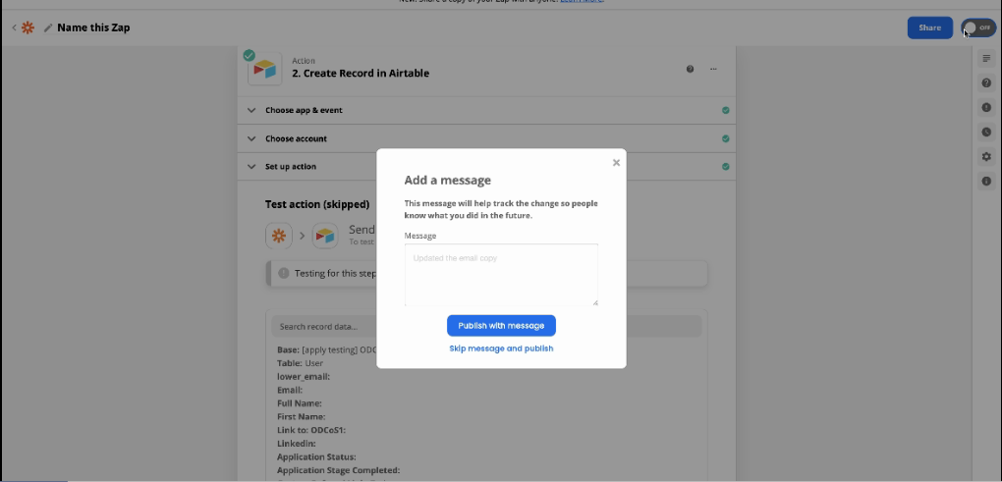Open the settings gear icon in sidebar
1002x482 pixels.
click(x=986, y=156)
